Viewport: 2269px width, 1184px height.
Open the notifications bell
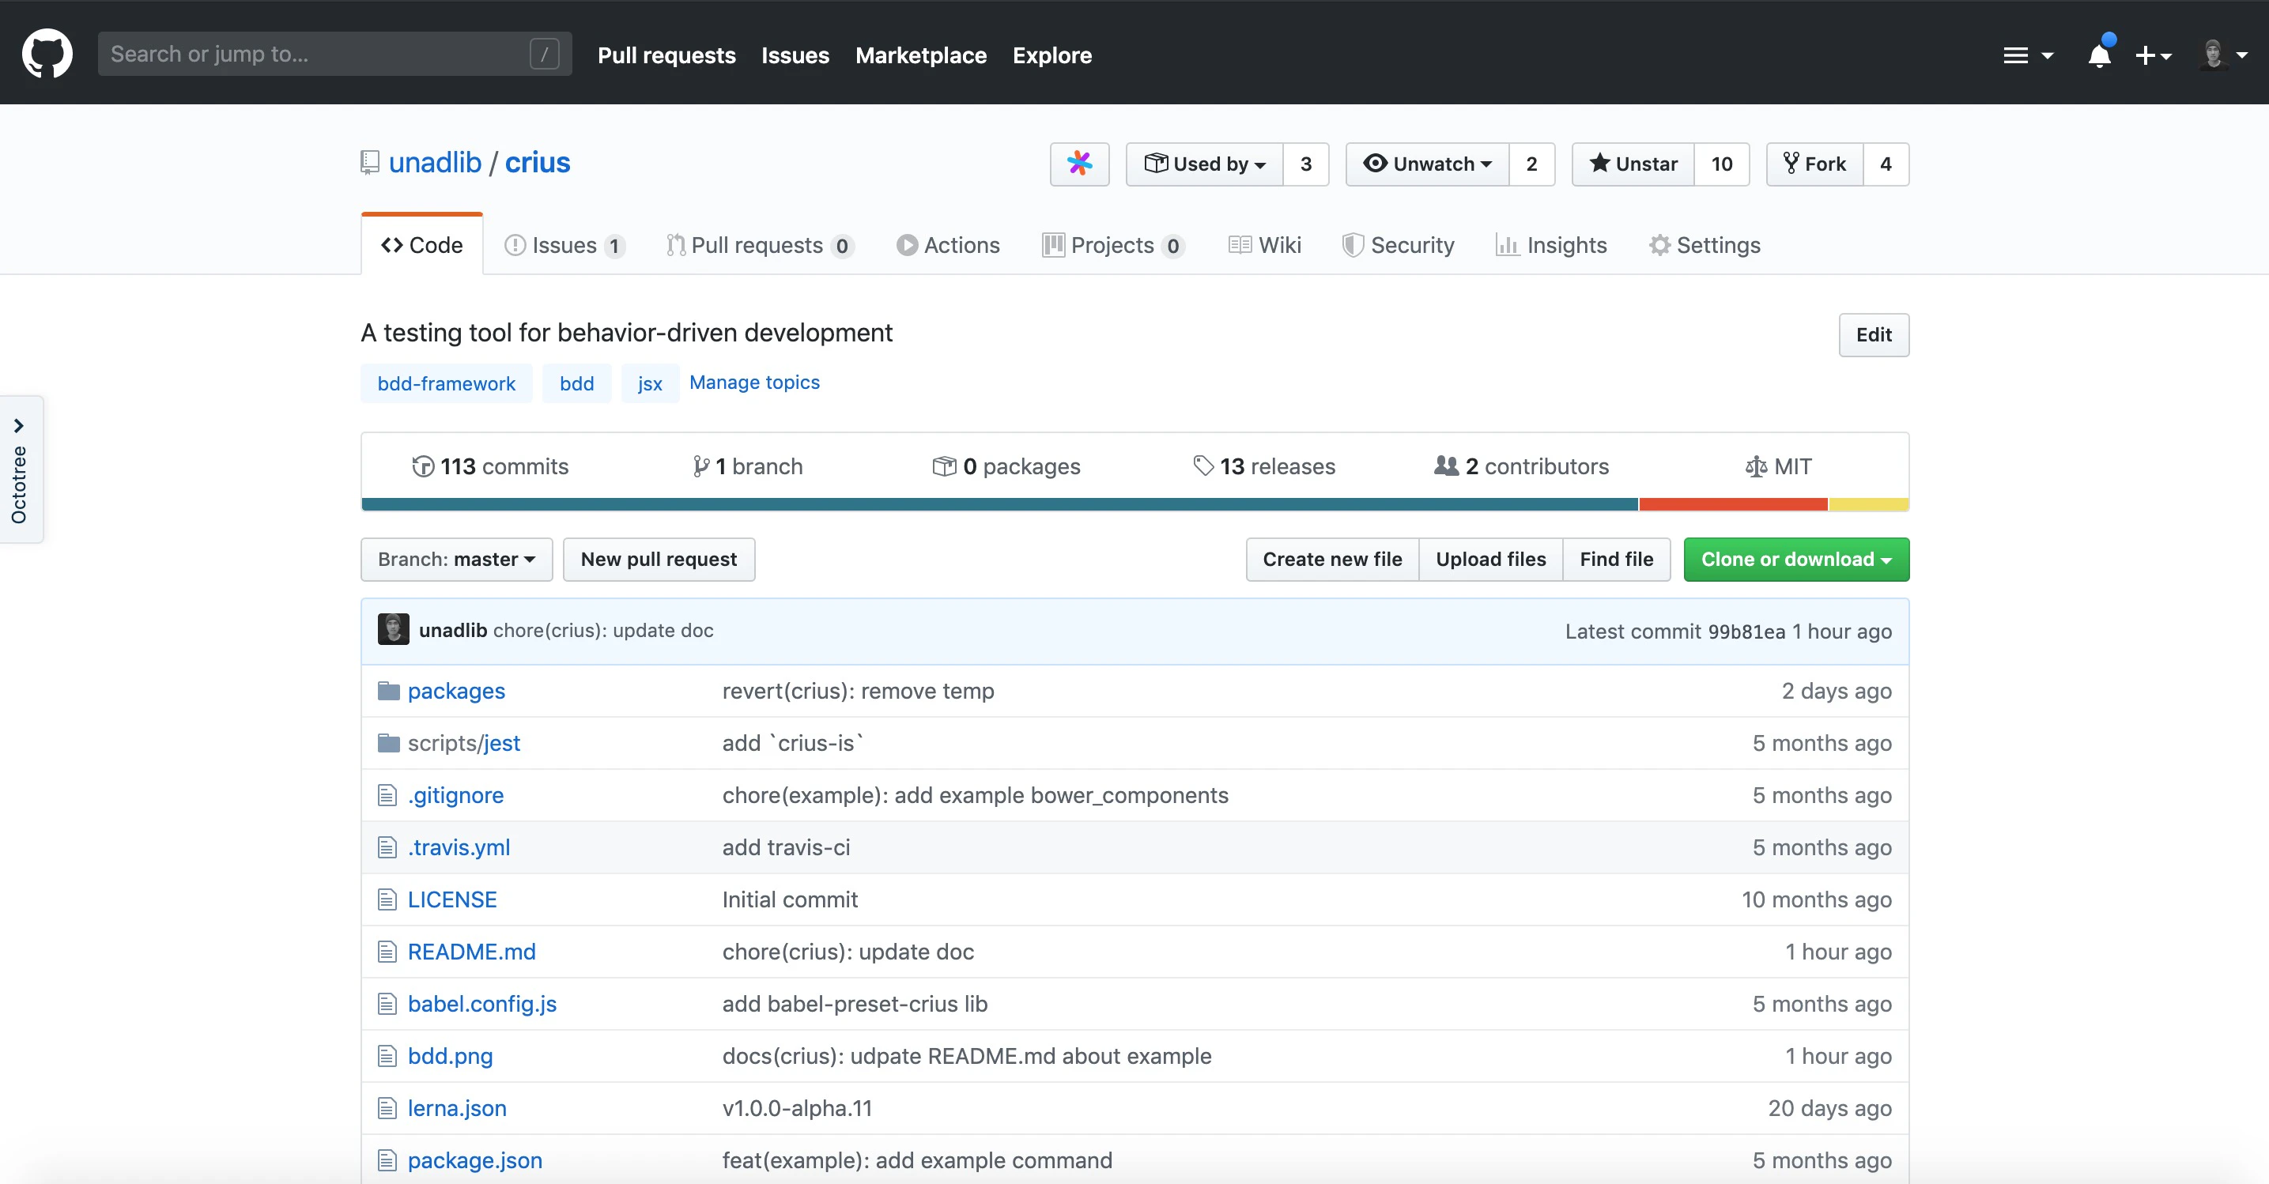pos(2099,55)
